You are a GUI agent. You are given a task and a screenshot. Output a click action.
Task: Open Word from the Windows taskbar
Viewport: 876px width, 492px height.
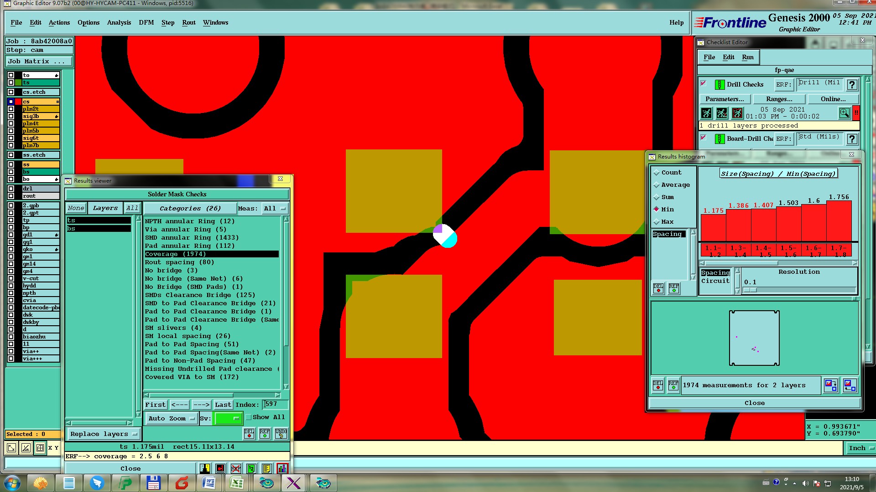click(x=209, y=483)
